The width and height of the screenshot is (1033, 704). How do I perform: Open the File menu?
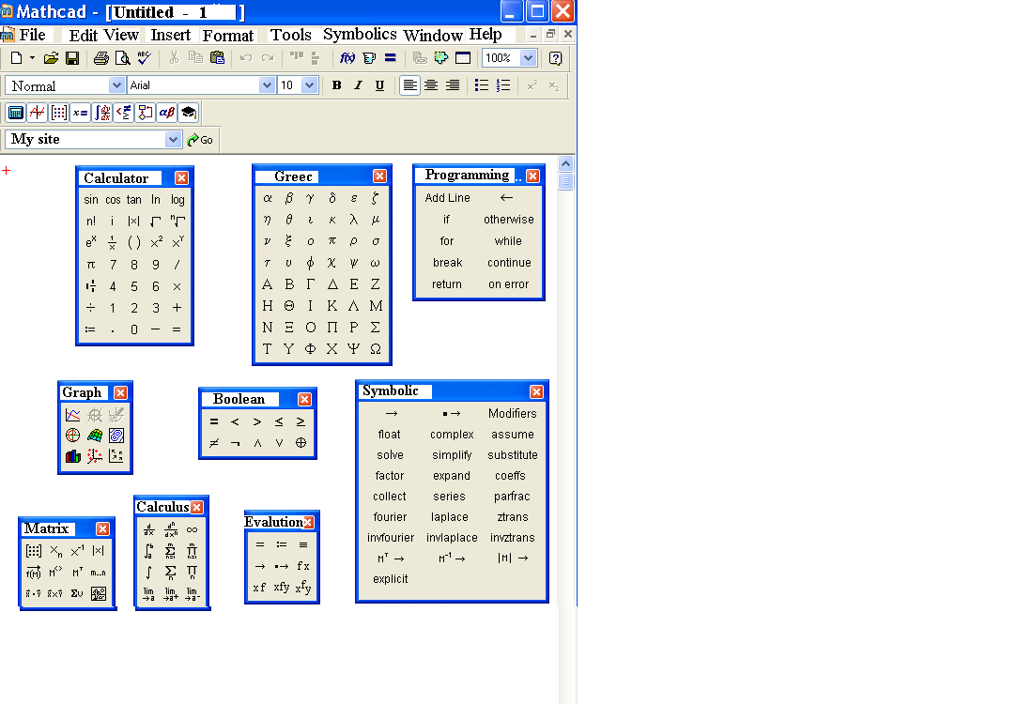pos(32,35)
